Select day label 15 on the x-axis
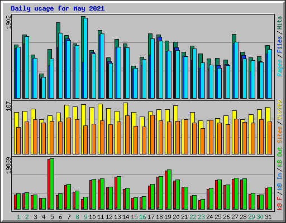 click(x=134, y=217)
